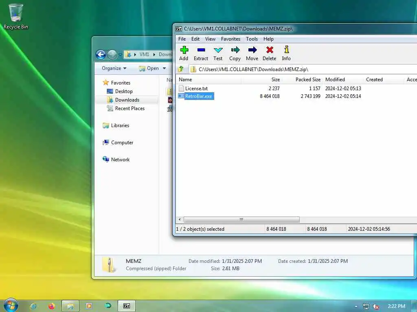Choose the Move toolbar icon

252,53
